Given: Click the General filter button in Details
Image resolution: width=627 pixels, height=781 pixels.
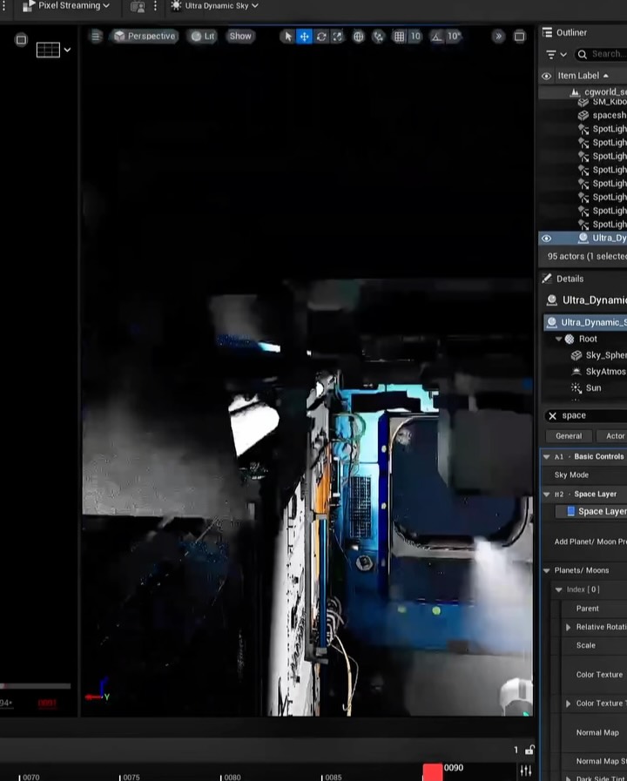Looking at the screenshot, I should pos(568,436).
